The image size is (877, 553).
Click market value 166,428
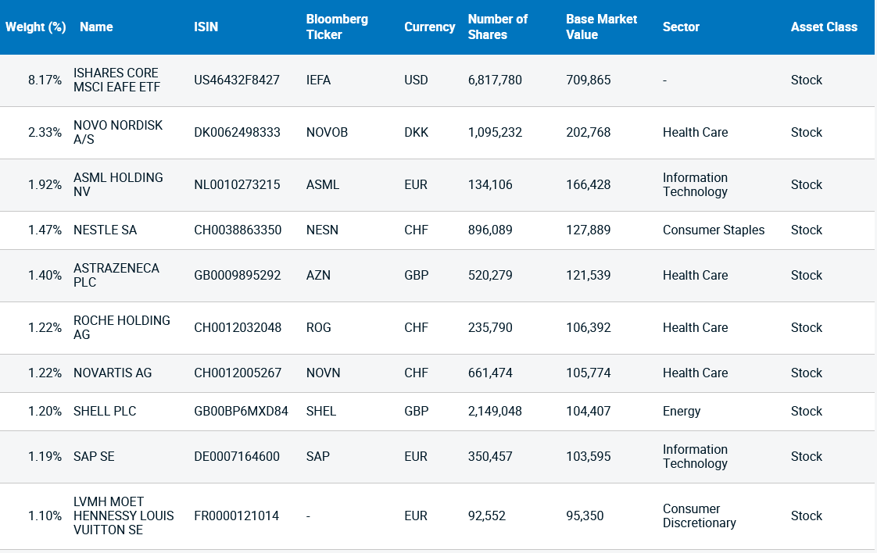589,184
